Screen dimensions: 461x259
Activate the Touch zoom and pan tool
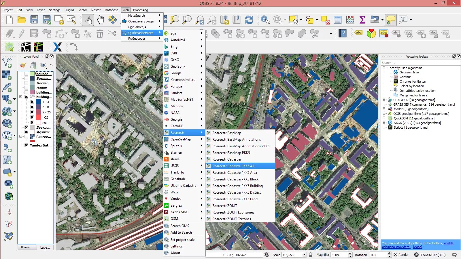88,20
